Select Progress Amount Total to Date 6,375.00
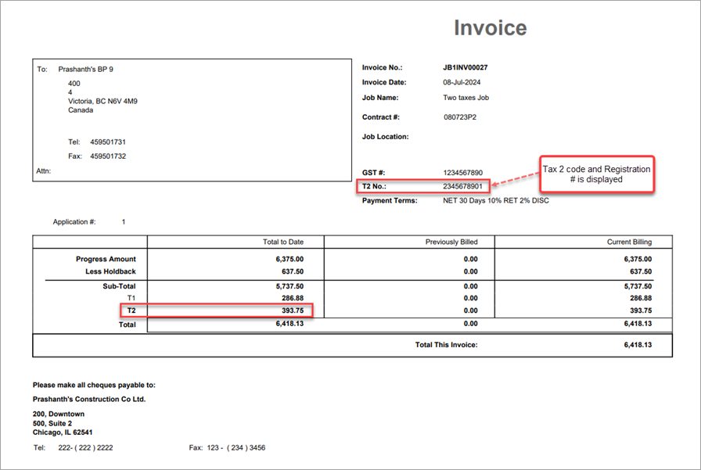Screen dimensions: 701x470 coord(289,259)
